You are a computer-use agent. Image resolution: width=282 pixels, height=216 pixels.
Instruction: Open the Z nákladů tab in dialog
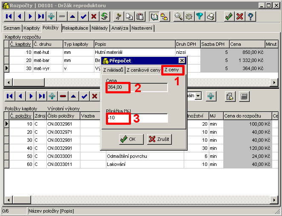113,70
